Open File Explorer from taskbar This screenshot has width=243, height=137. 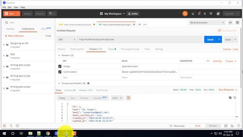(x=30, y=134)
